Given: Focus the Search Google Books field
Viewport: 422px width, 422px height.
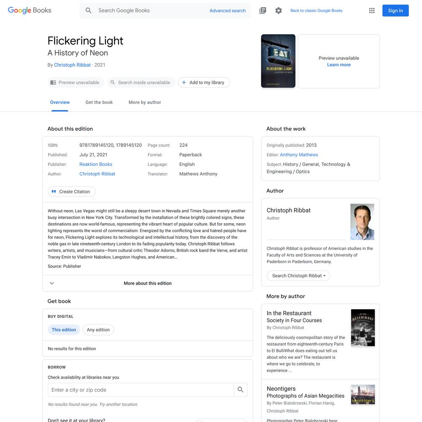Looking at the screenshot, I should coord(151,11).
